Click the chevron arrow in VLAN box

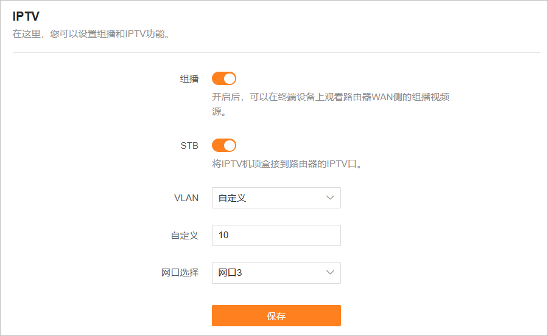(x=331, y=198)
